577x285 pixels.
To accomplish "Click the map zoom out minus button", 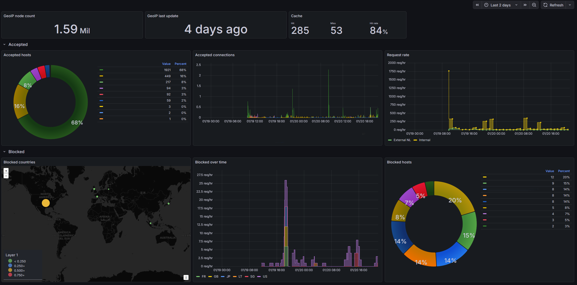I will [6, 176].
